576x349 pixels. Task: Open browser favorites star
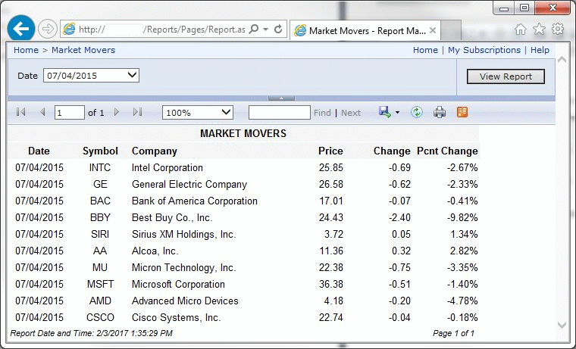click(x=539, y=30)
